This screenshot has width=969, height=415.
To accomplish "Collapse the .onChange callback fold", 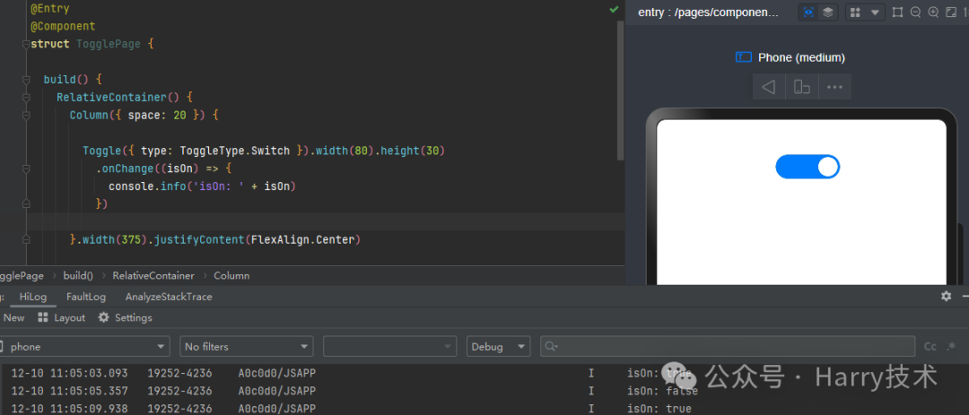I will click(26, 169).
